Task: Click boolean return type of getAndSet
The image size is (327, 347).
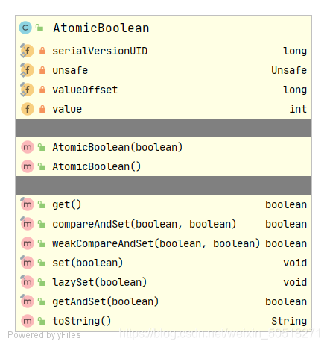Action: (x=286, y=301)
